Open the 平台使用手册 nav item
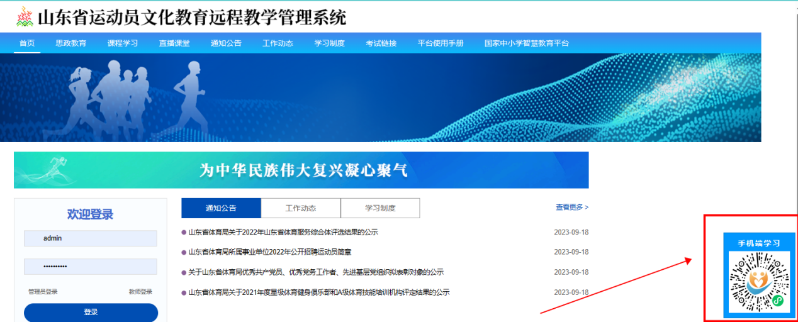The image size is (798, 322). pos(441,43)
